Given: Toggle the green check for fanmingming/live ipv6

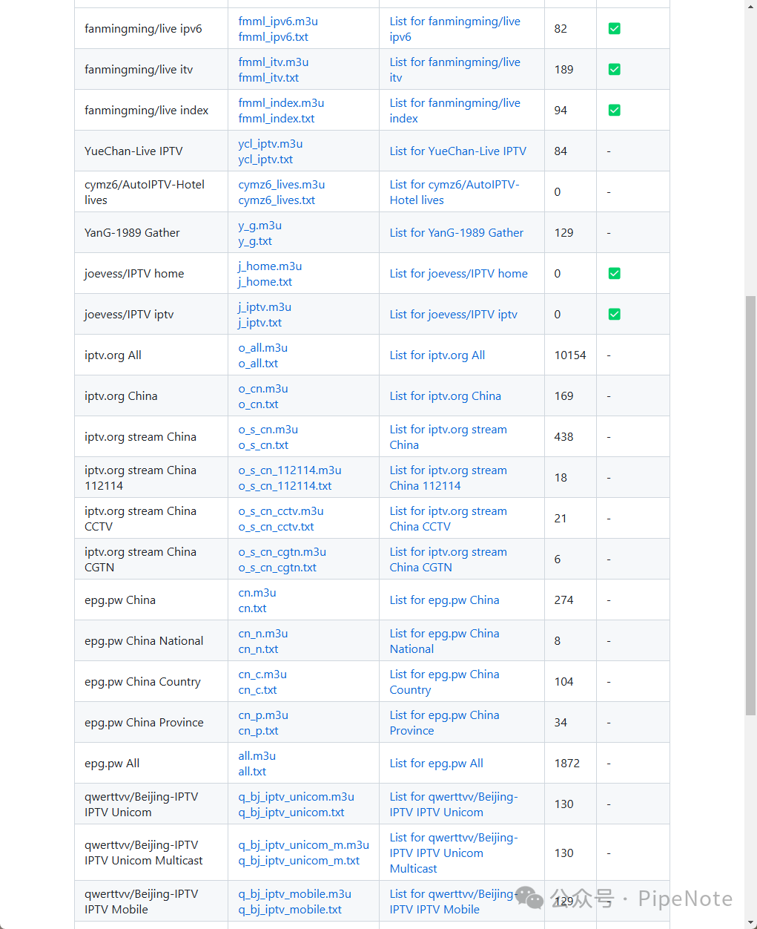Looking at the screenshot, I should [614, 28].
